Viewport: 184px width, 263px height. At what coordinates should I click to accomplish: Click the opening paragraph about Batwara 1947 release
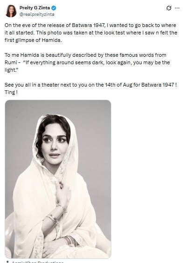91,33
